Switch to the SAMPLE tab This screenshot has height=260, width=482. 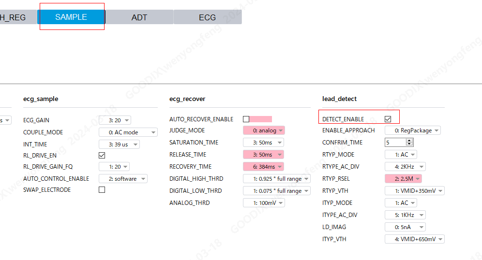71,17
